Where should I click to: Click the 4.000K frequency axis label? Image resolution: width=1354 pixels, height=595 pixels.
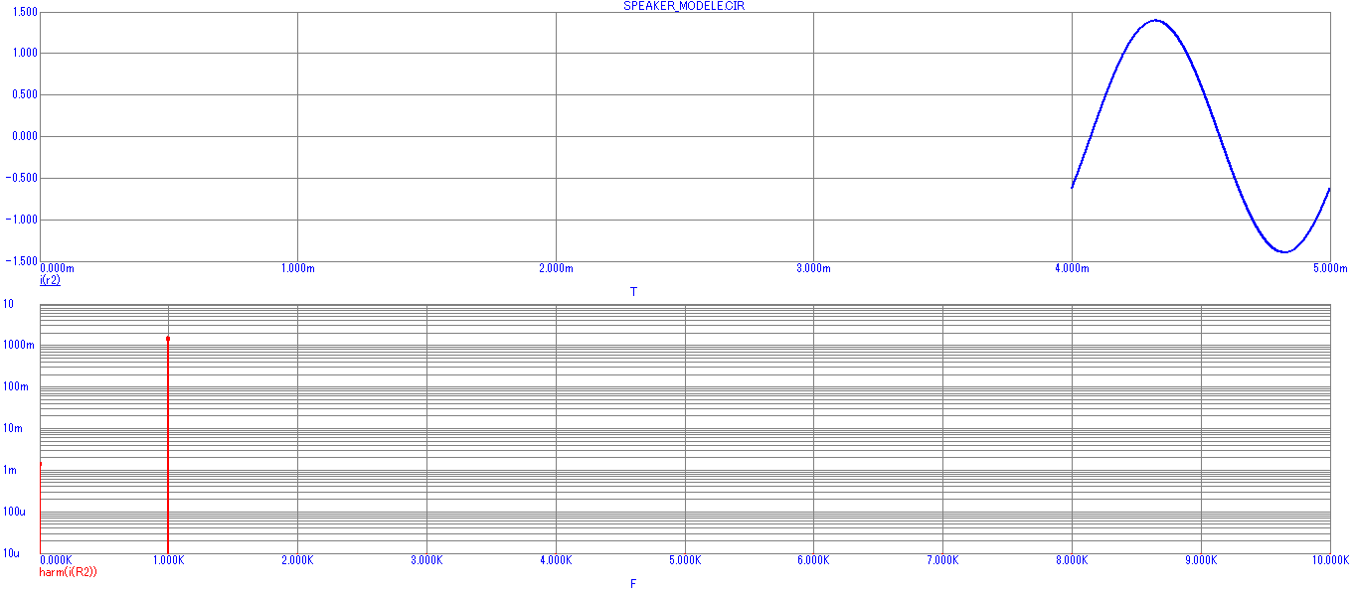(x=556, y=560)
